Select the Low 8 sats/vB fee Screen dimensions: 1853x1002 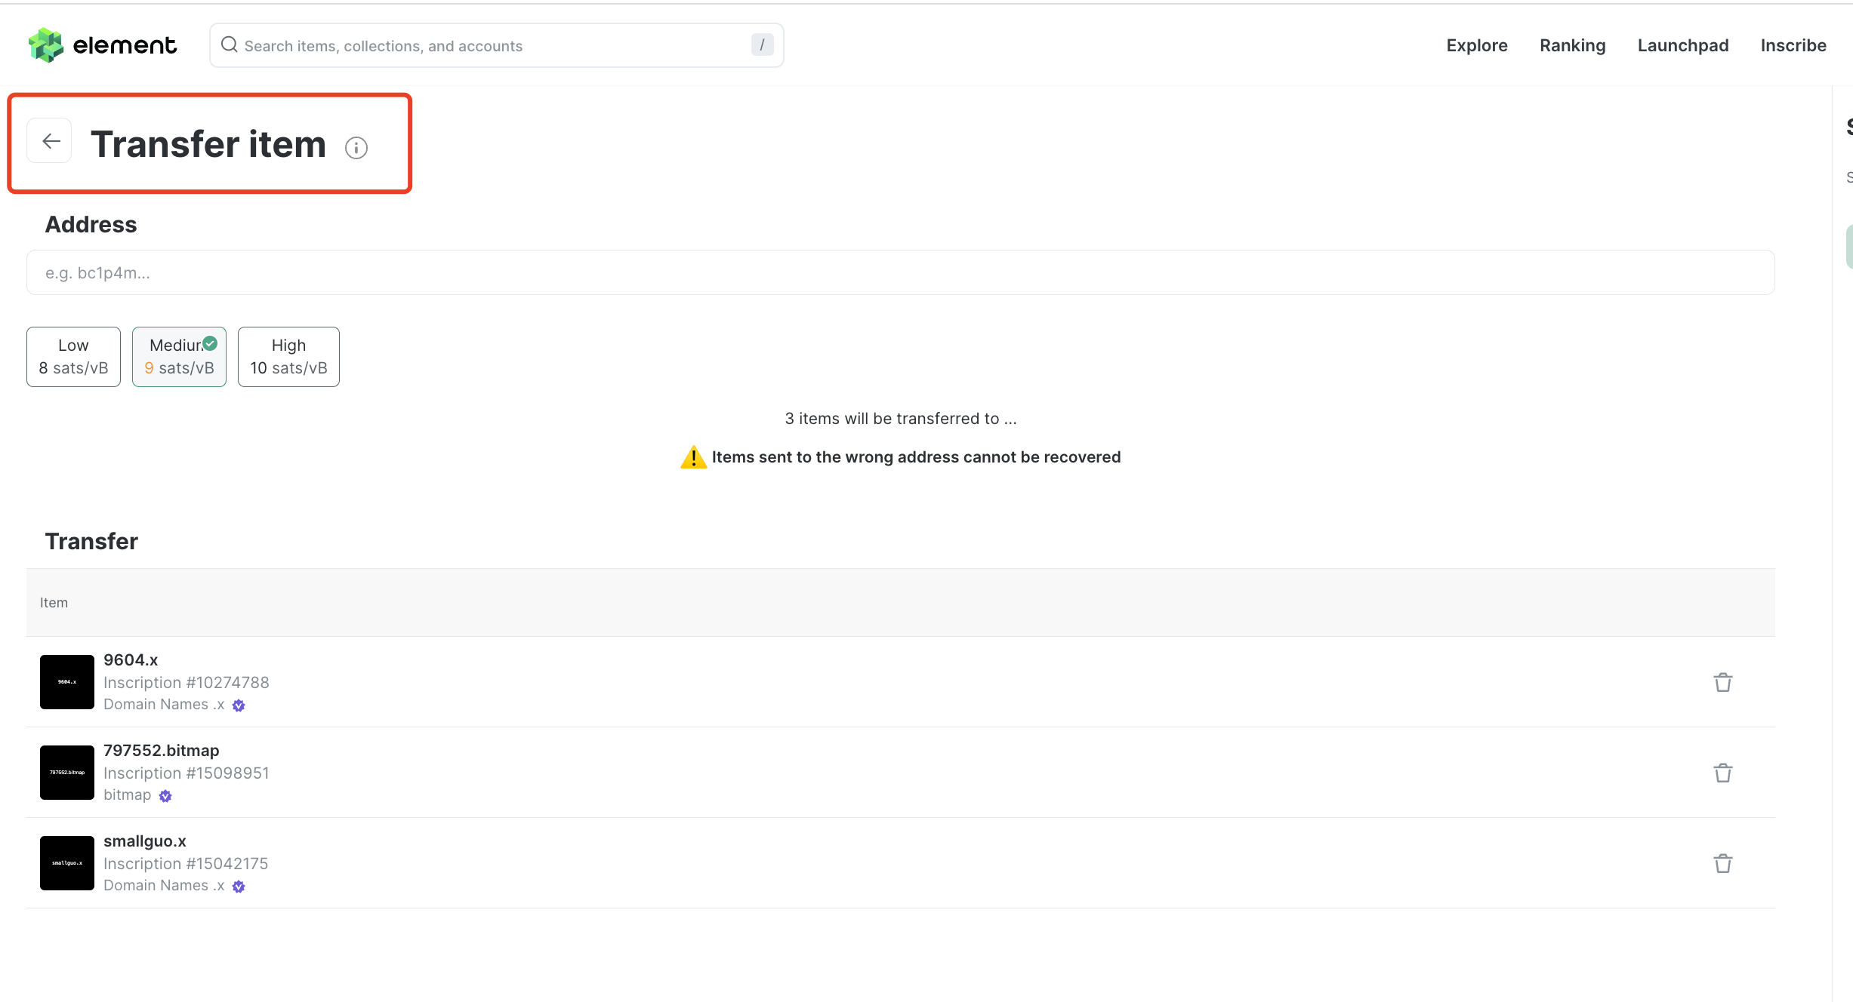pos(73,357)
